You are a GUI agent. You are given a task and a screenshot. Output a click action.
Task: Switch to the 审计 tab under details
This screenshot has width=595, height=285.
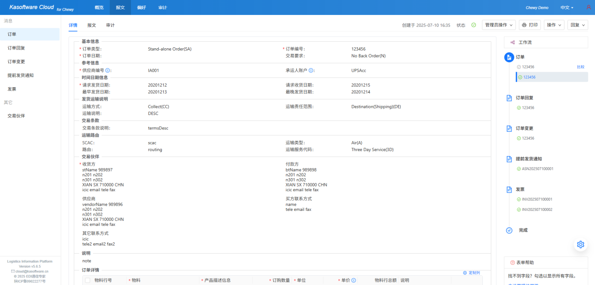click(110, 25)
